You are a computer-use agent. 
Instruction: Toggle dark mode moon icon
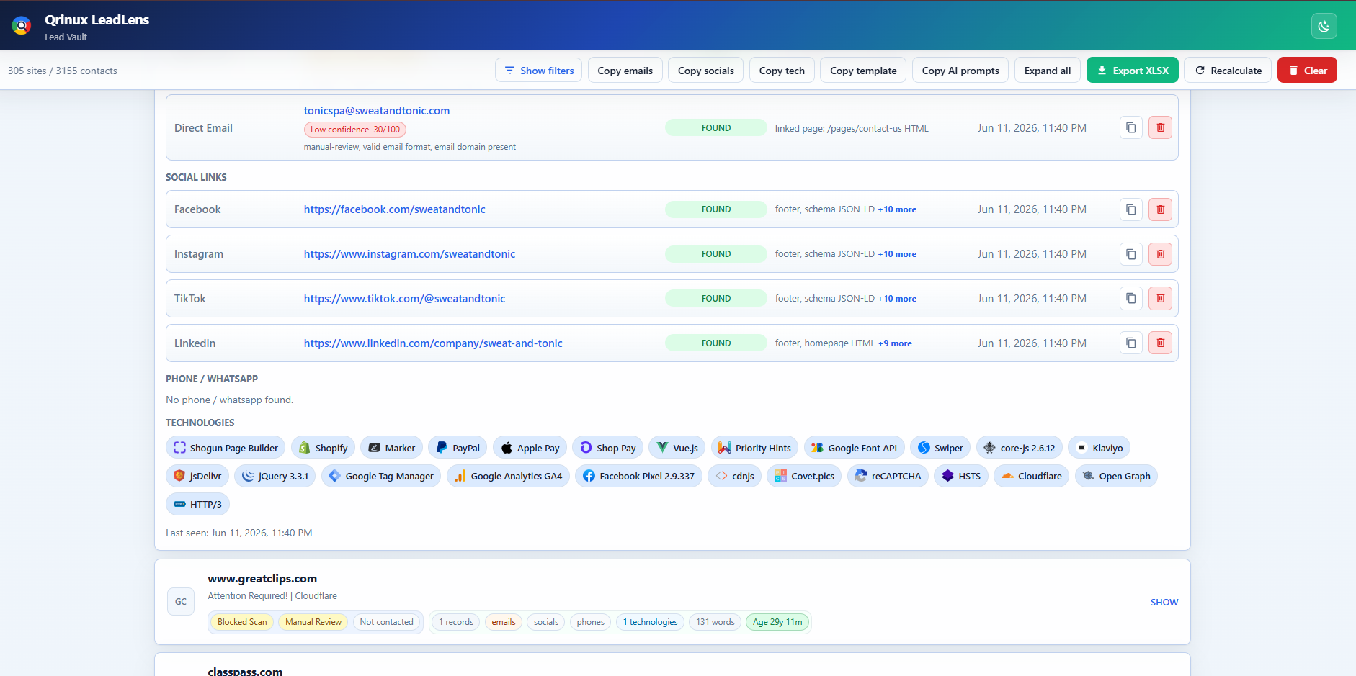[x=1324, y=27]
